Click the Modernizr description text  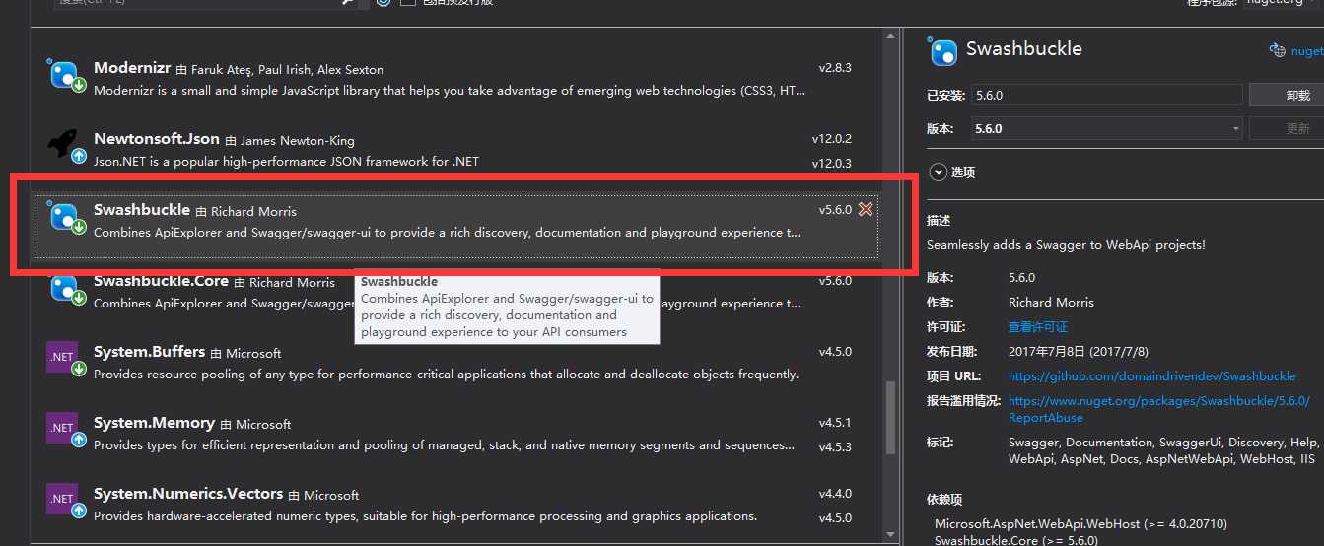click(450, 91)
